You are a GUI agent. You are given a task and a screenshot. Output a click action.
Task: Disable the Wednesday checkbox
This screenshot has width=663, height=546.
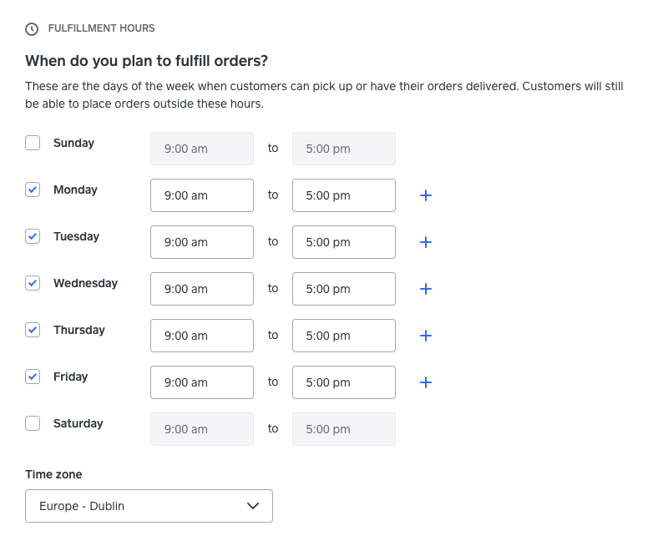point(33,283)
